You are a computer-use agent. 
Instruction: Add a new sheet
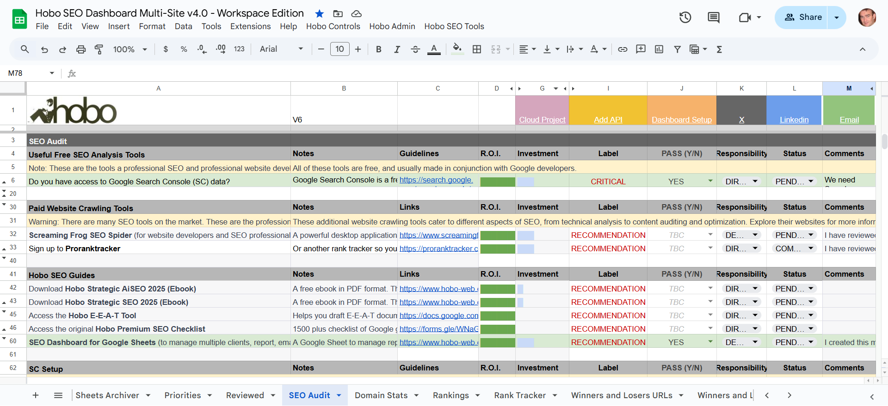click(x=36, y=395)
